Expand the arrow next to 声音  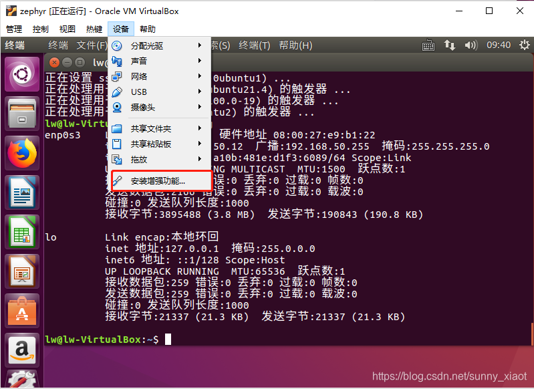pyautogui.click(x=200, y=61)
